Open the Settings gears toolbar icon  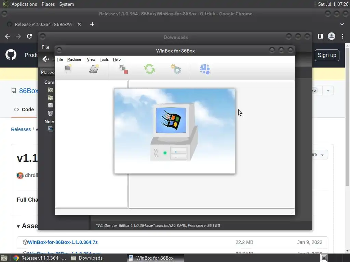pos(176,69)
